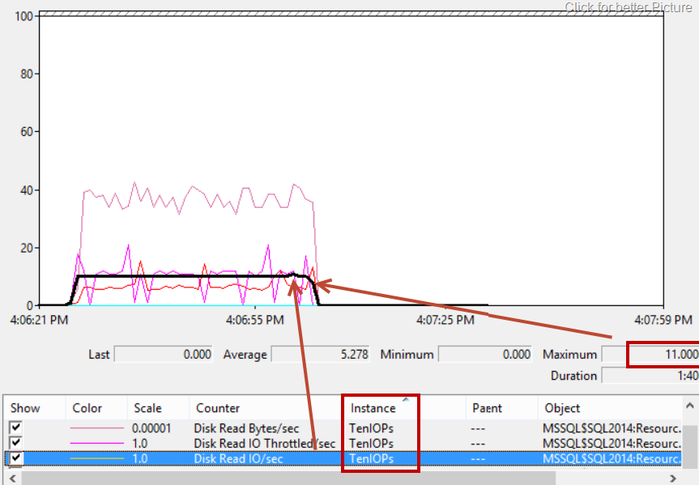Toggle Show checkbox for Disk Read IO/sec
The width and height of the screenshot is (699, 485).
(15, 458)
